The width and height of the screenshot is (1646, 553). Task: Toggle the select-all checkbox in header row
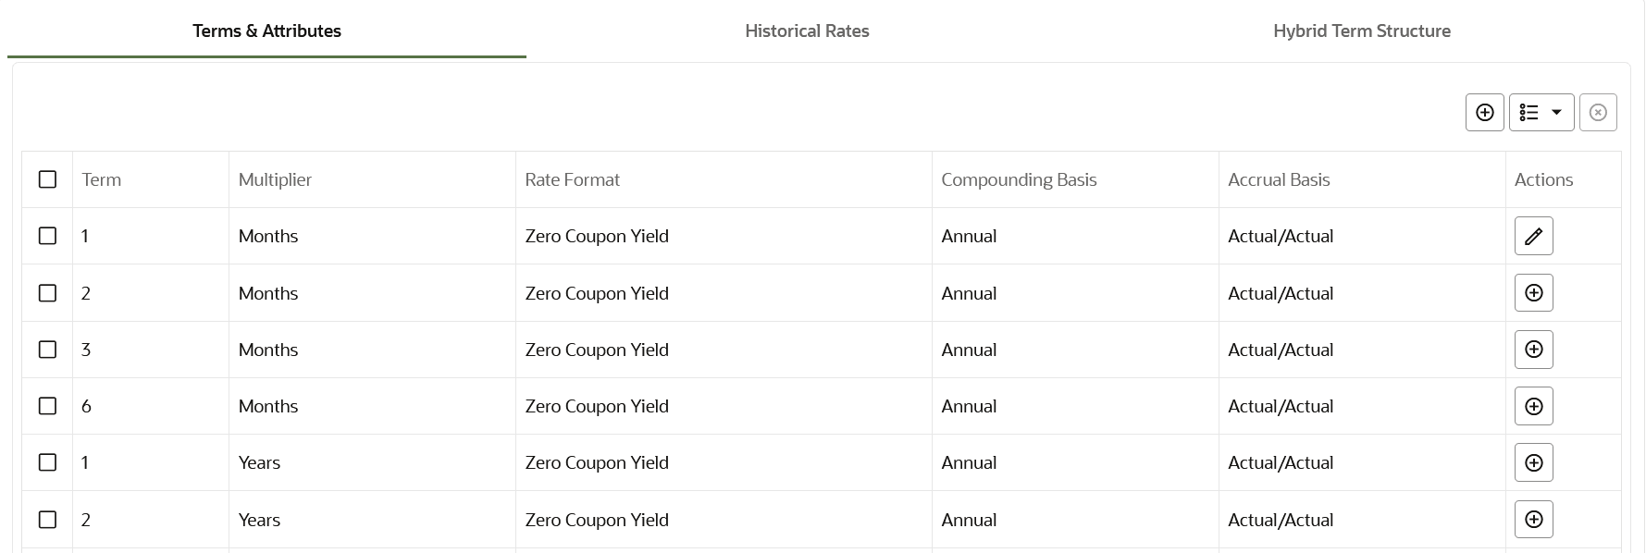[47, 178]
